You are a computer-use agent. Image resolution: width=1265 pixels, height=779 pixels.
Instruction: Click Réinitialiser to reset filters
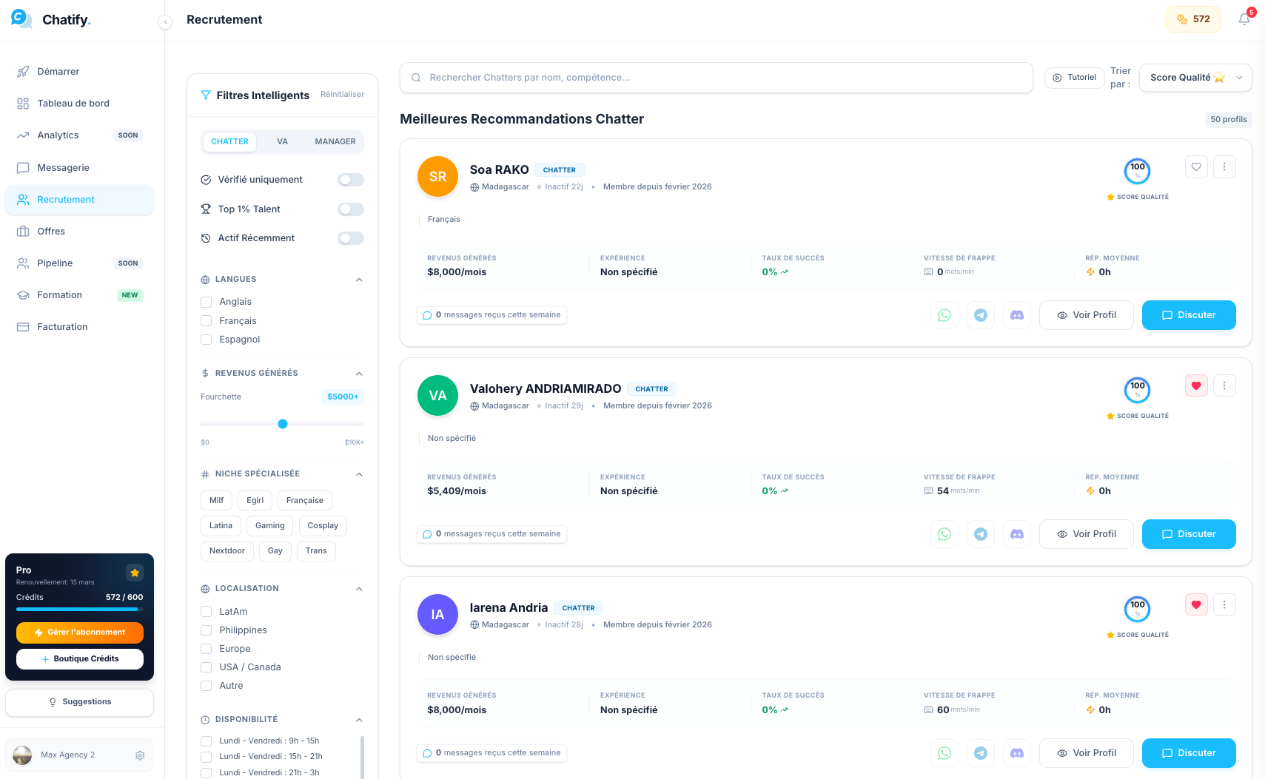coord(342,95)
